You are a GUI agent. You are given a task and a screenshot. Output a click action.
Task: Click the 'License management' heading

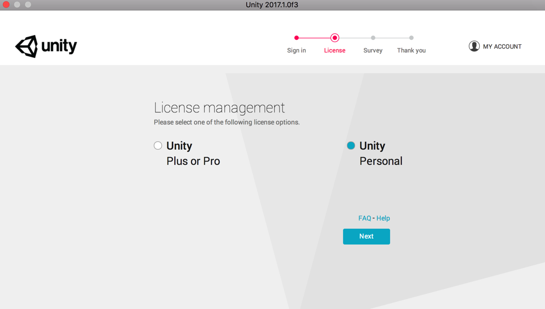(x=219, y=108)
